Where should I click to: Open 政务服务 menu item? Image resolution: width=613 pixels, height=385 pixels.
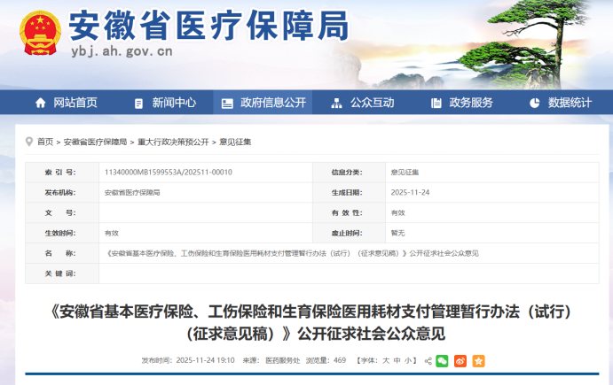pyautogui.click(x=471, y=103)
